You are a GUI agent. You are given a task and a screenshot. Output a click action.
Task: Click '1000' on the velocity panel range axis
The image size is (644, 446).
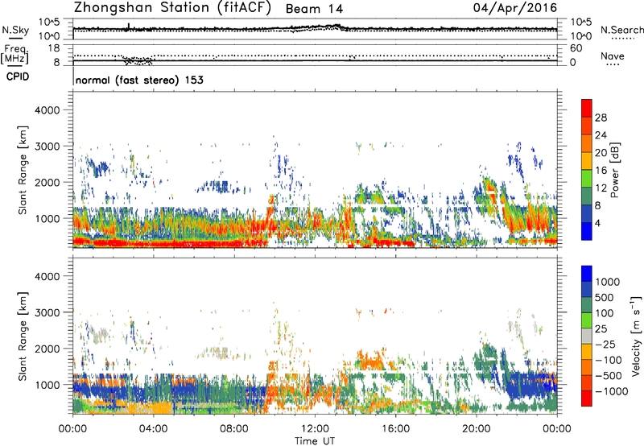47,385
